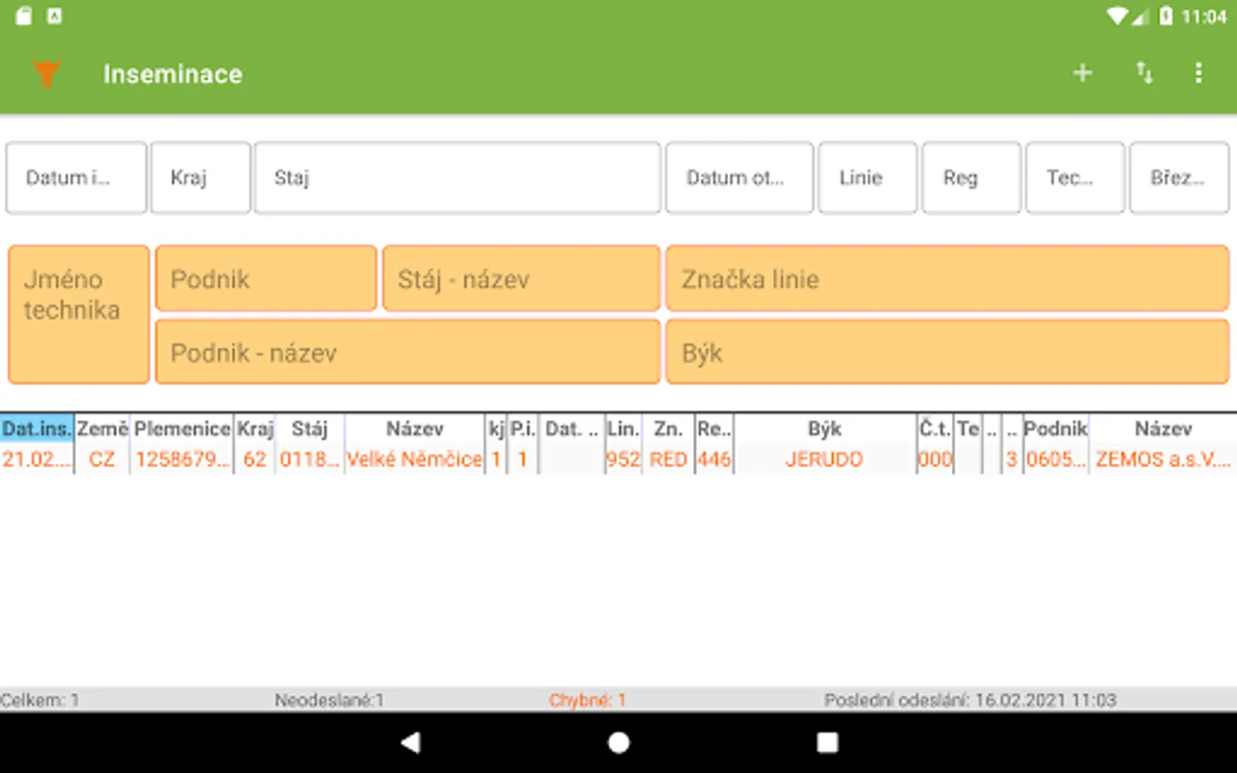Tap the Android back navigation button

point(411,742)
